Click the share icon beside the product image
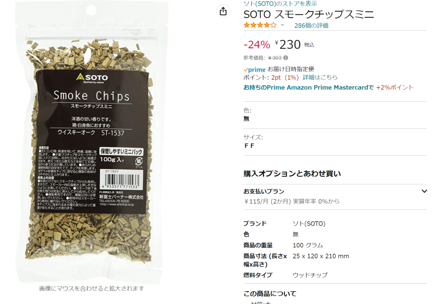 coord(223,11)
